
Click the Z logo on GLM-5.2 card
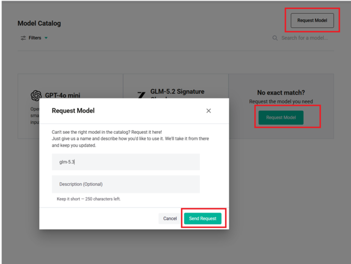tap(141, 95)
